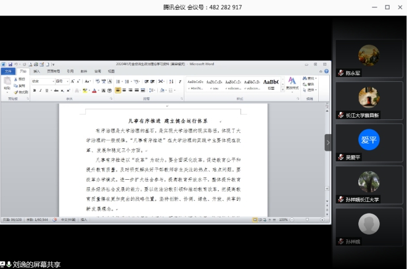Select 陈永呈 participant video thumbnail
407x269 pixels.
pos(369,58)
